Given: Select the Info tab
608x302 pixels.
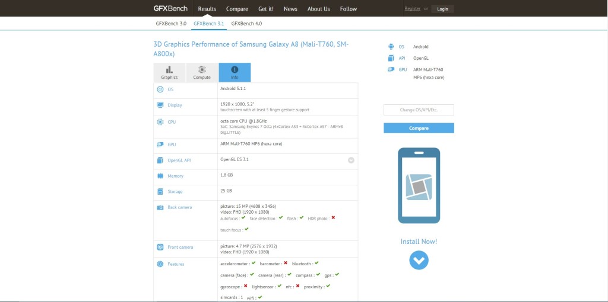Looking at the screenshot, I should click(235, 73).
